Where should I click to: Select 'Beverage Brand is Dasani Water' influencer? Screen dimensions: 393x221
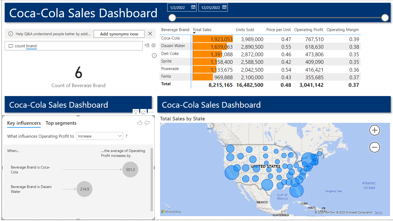(31, 189)
